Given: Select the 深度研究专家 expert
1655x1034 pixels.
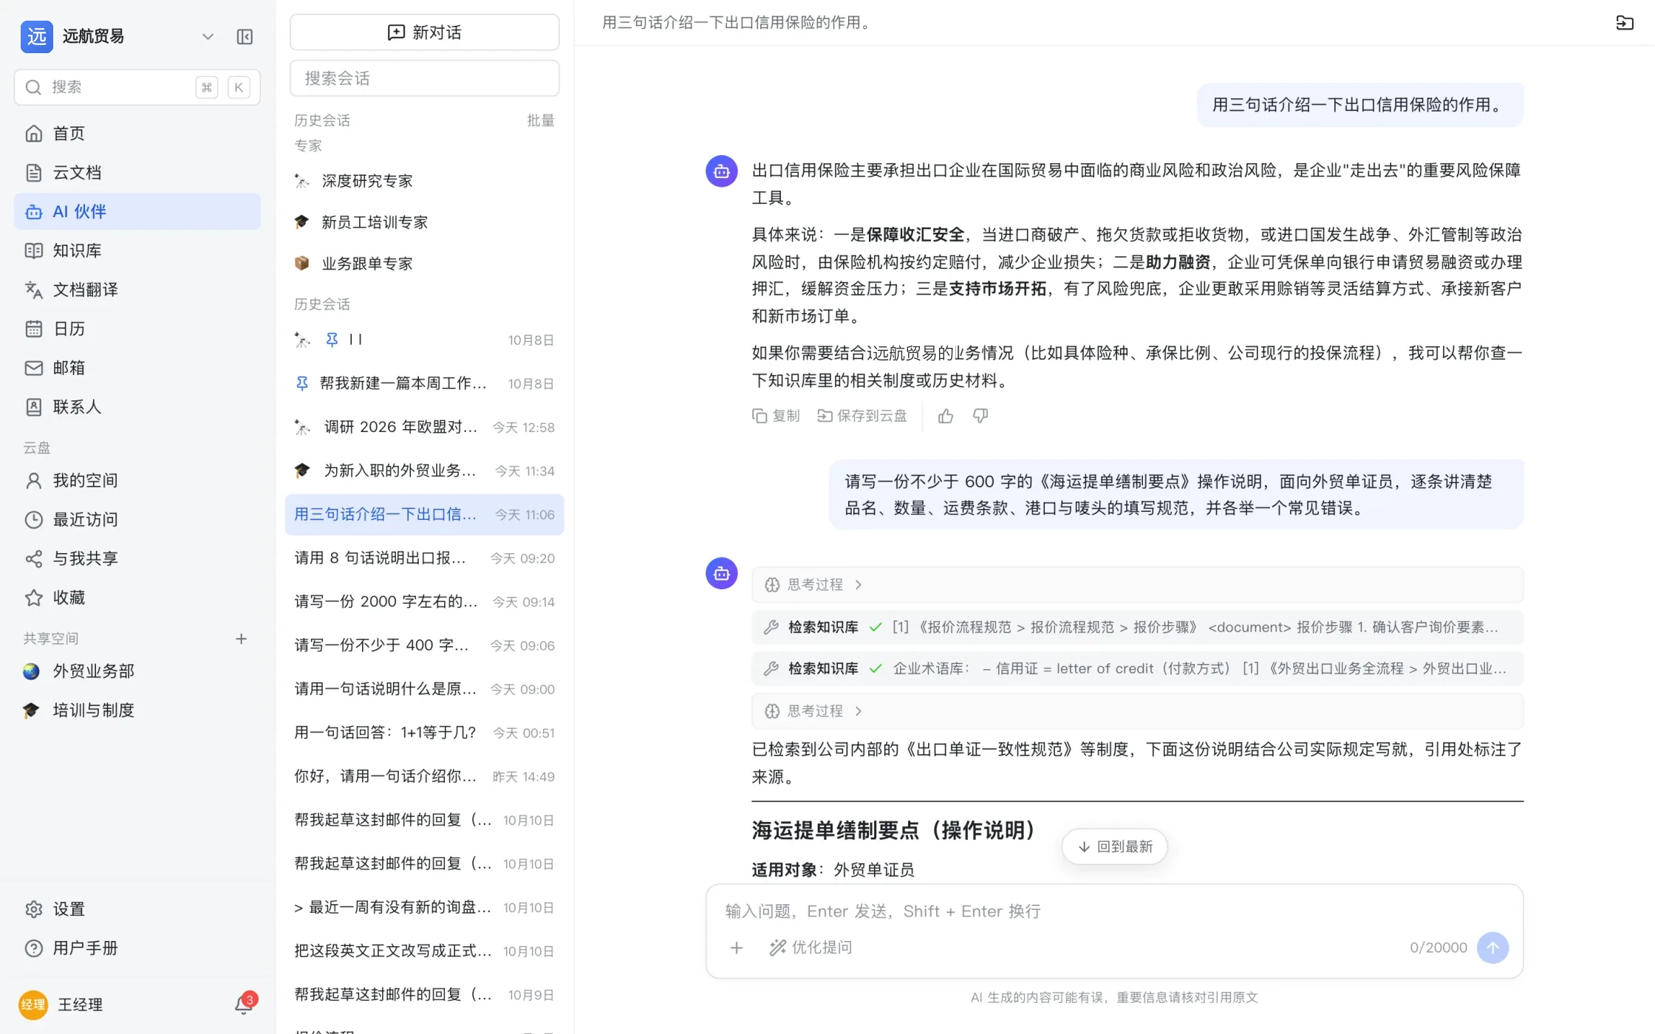Looking at the screenshot, I should click(425, 181).
